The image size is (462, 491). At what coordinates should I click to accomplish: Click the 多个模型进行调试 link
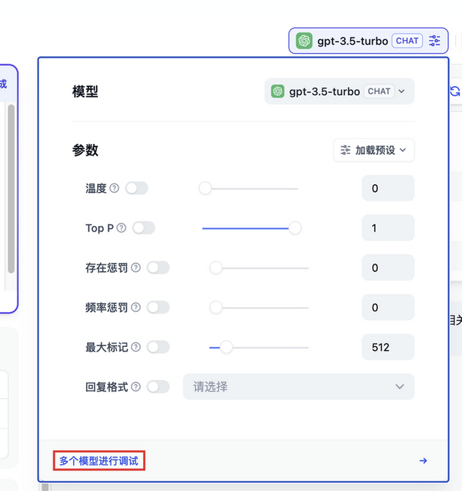[x=99, y=461]
